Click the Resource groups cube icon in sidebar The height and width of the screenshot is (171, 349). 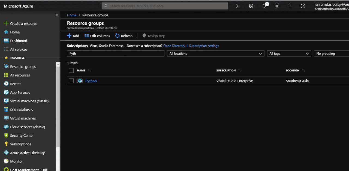coord(6,67)
